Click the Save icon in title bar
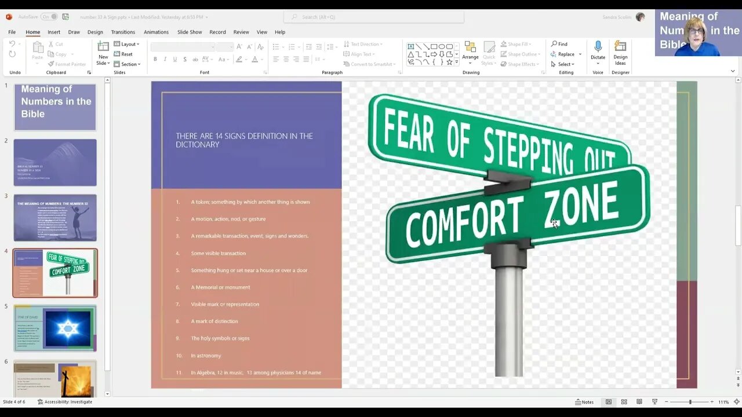This screenshot has width=742, height=417. point(66,17)
